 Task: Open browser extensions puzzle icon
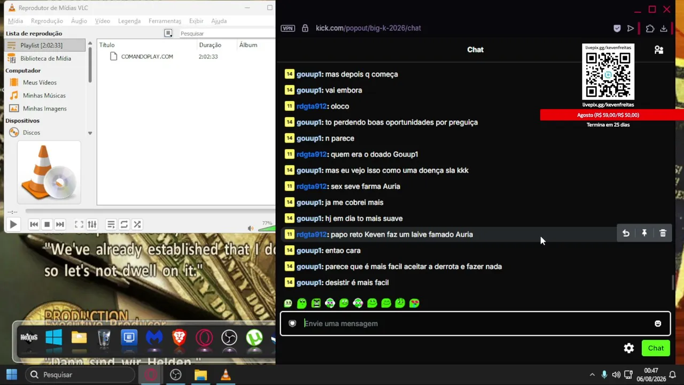click(x=650, y=28)
